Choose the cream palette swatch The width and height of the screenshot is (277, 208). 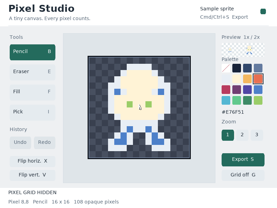point(237,79)
